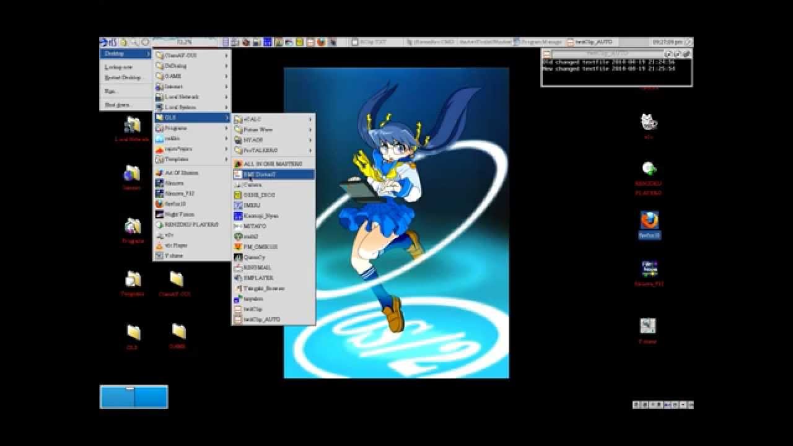Image resolution: width=793 pixels, height=446 pixels.
Task: Launch SMPLAYER from the OLS menu
Action: pos(273,278)
